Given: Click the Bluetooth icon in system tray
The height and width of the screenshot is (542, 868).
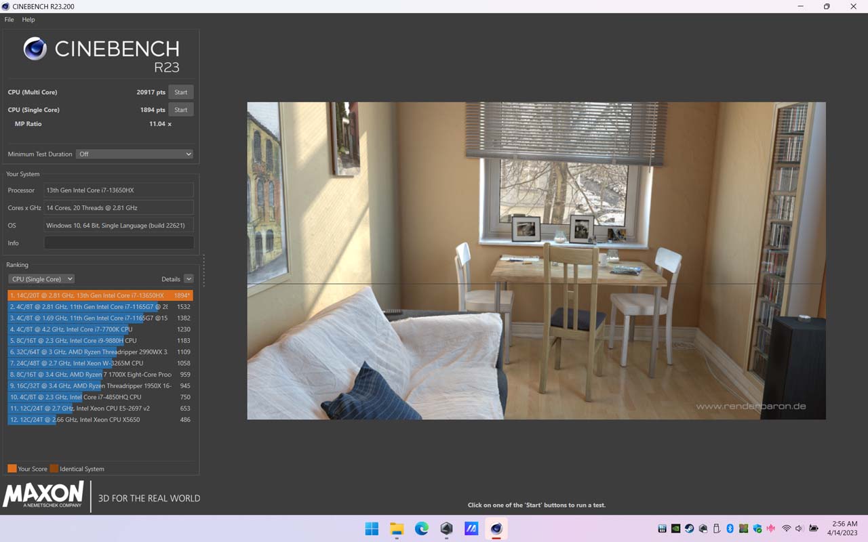Looking at the screenshot, I should pos(730,528).
